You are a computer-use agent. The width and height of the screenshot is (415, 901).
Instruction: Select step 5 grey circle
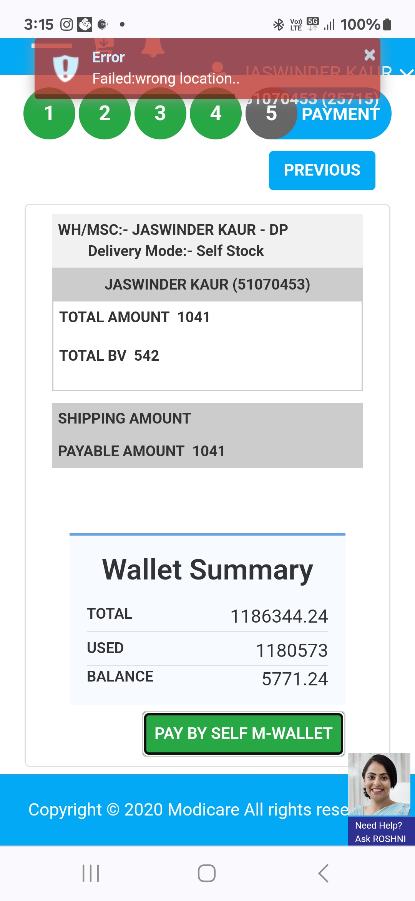point(271,114)
